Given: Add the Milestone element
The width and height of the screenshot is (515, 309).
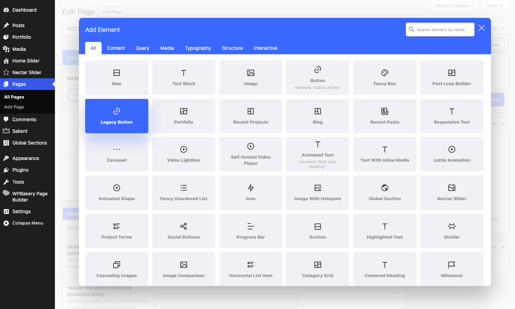Looking at the screenshot, I should pos(452,269).
